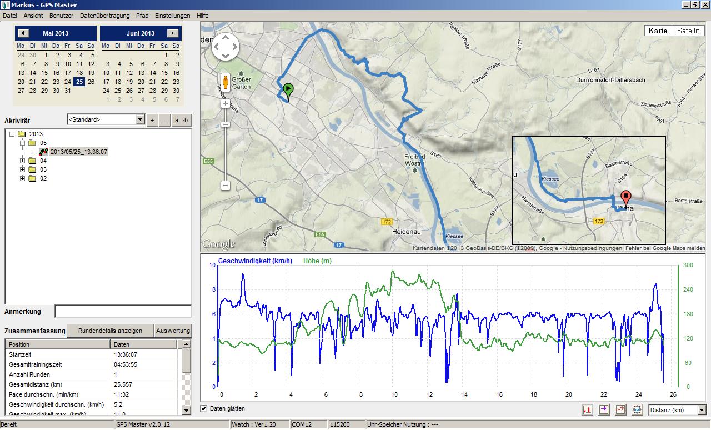The height and width of the screenshot is (430, 711).
Task: Click the folder icon for month 05
Action: tap(32, 143)
